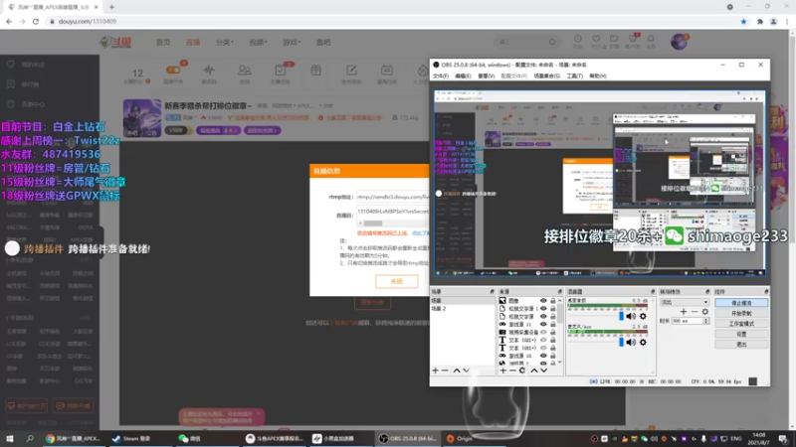Click the Start Recording button in OBS

[x=741, y=313]
